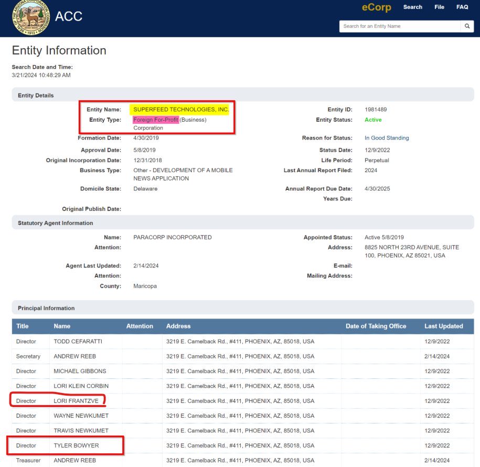The height and width of the screenshot is (467, 480).
Task: Open the File menu item
Action: (439, 7)
